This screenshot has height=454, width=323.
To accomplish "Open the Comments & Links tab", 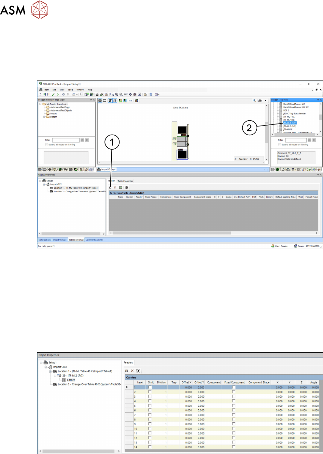I will [94, 240].
